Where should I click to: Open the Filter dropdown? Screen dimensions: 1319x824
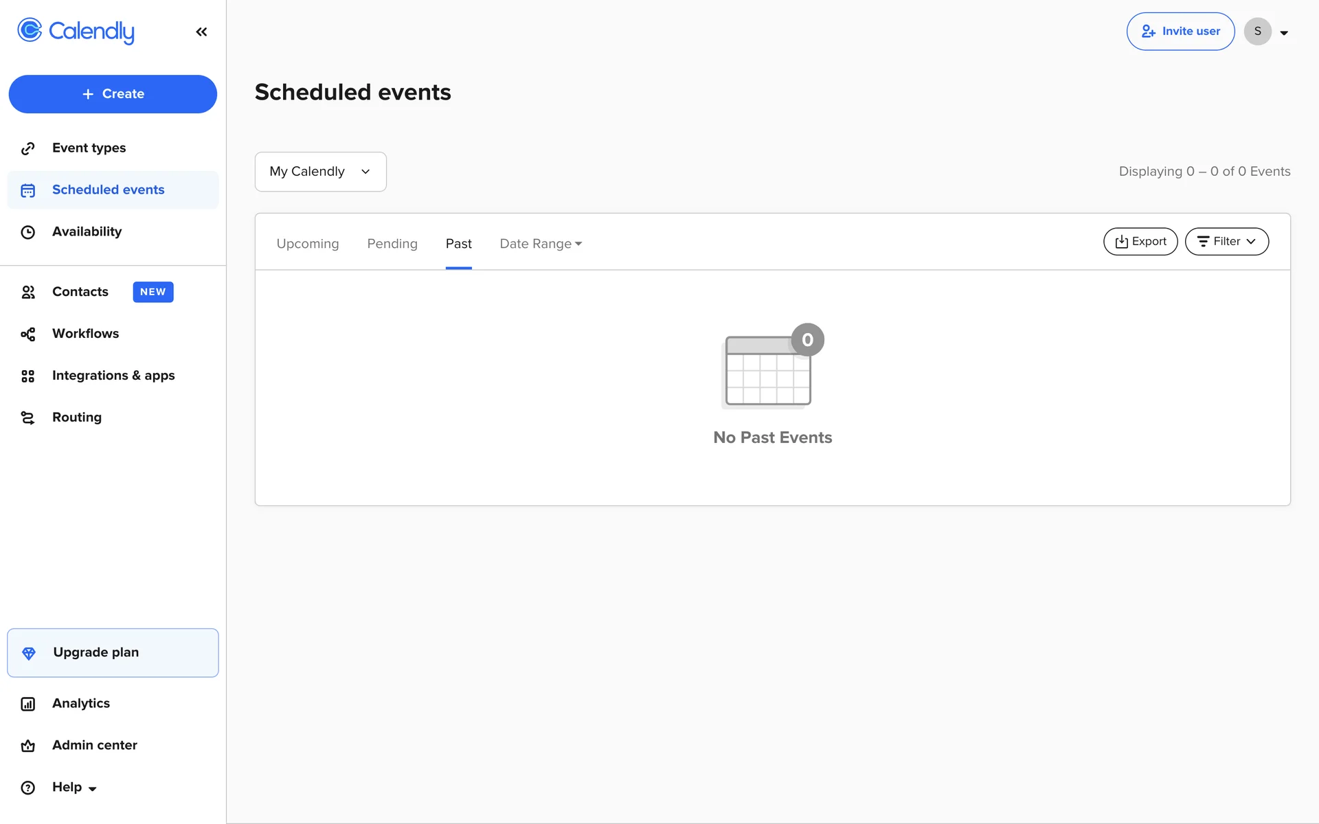point(1226,242)
